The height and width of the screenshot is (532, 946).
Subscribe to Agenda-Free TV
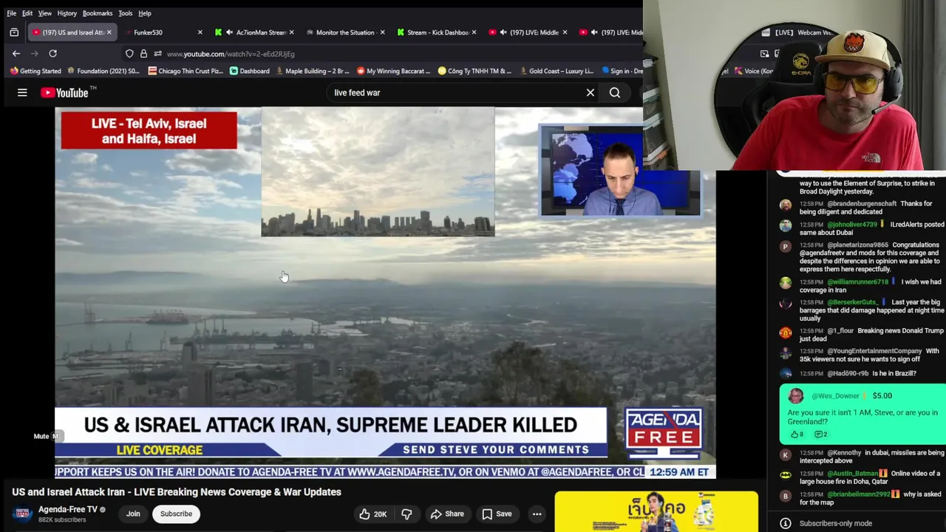[176, 514]
